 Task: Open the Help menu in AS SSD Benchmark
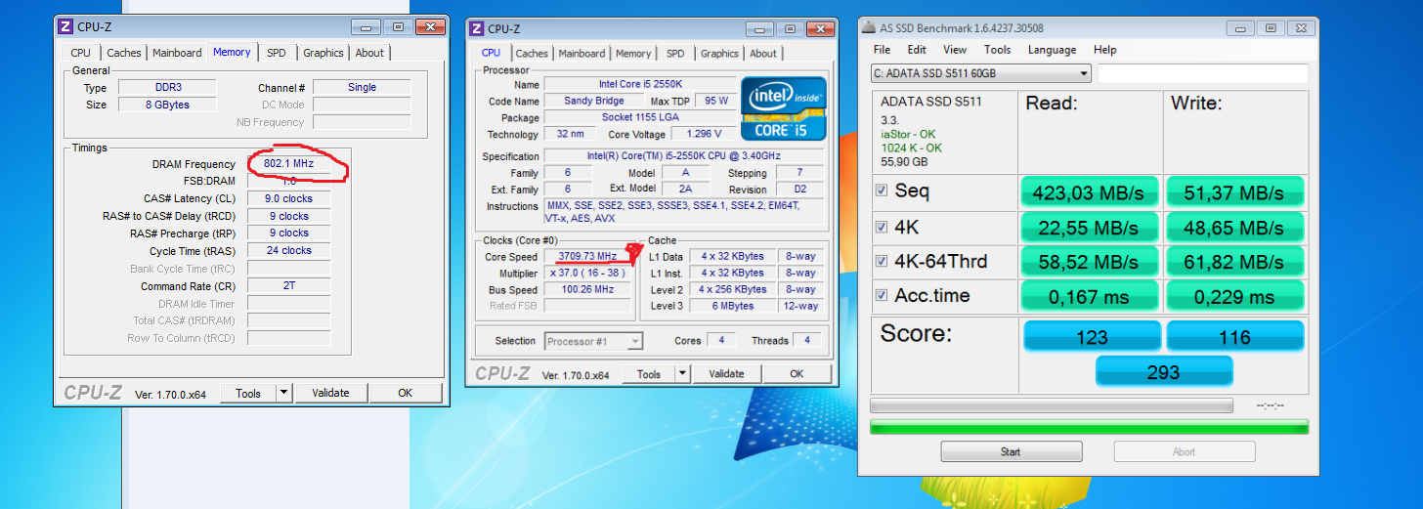(x=1105, y=50)
